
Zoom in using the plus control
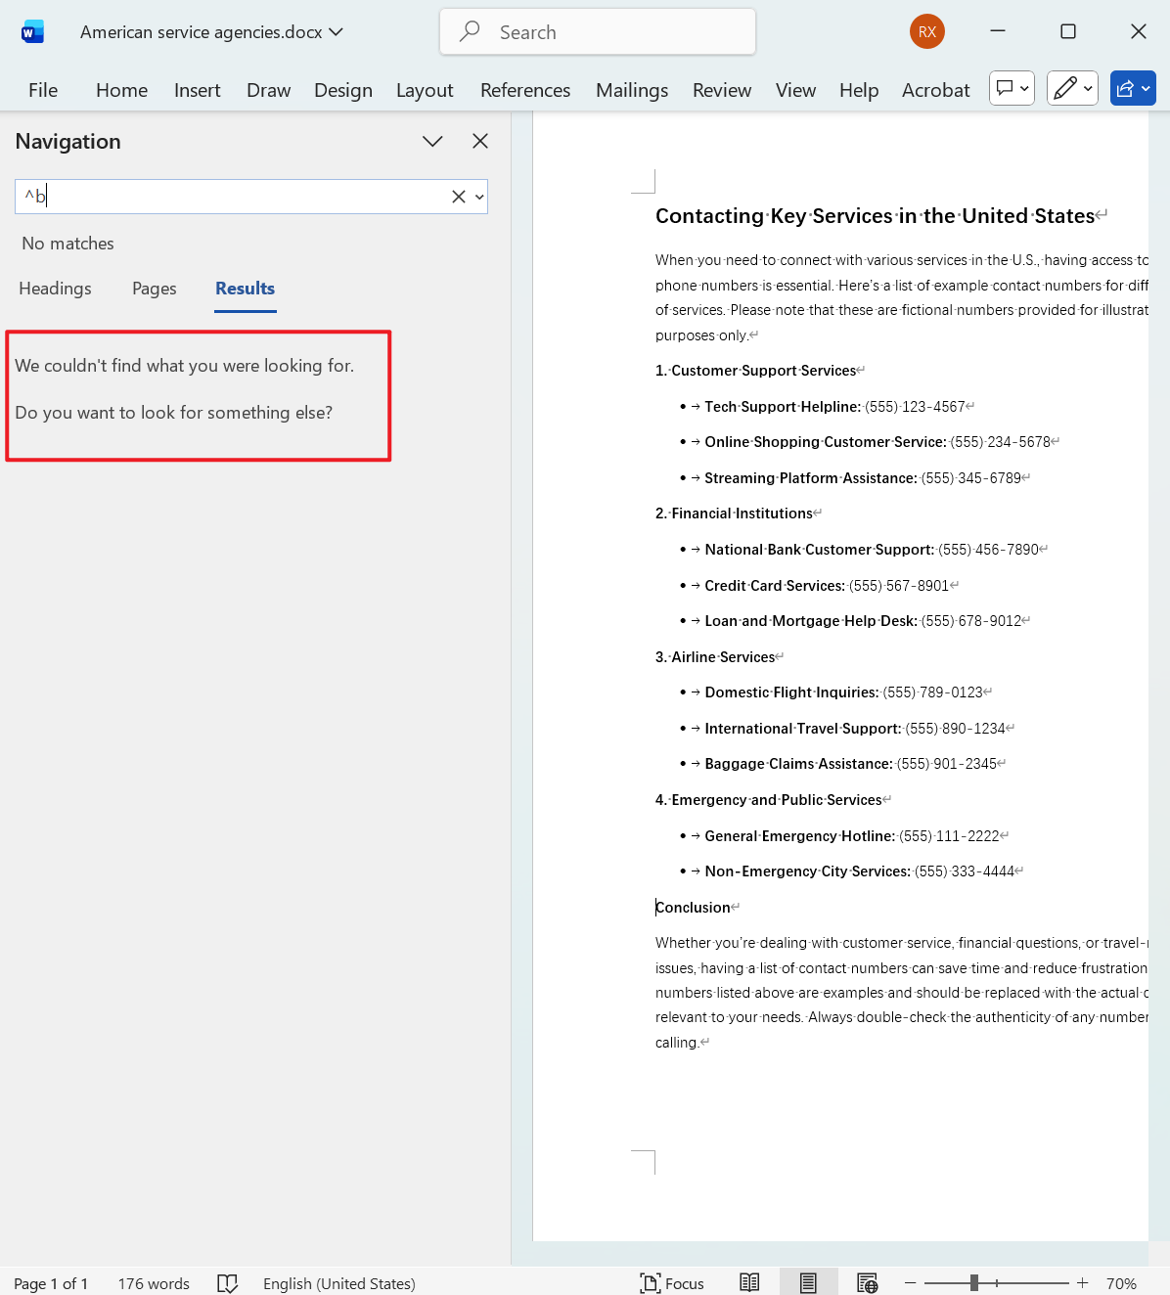click(1082, 1282)
